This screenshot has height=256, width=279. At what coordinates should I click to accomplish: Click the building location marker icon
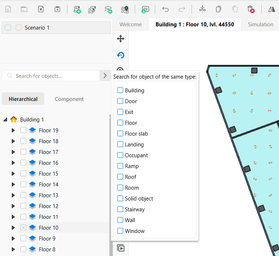tap(125, 10)
